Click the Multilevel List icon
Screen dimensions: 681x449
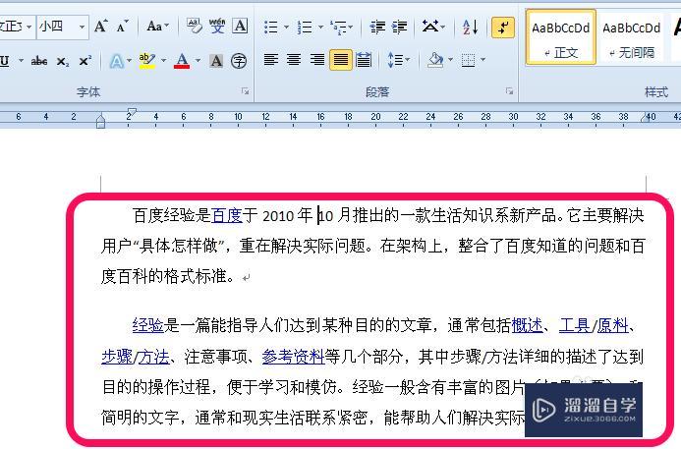(x=339, y=28)
